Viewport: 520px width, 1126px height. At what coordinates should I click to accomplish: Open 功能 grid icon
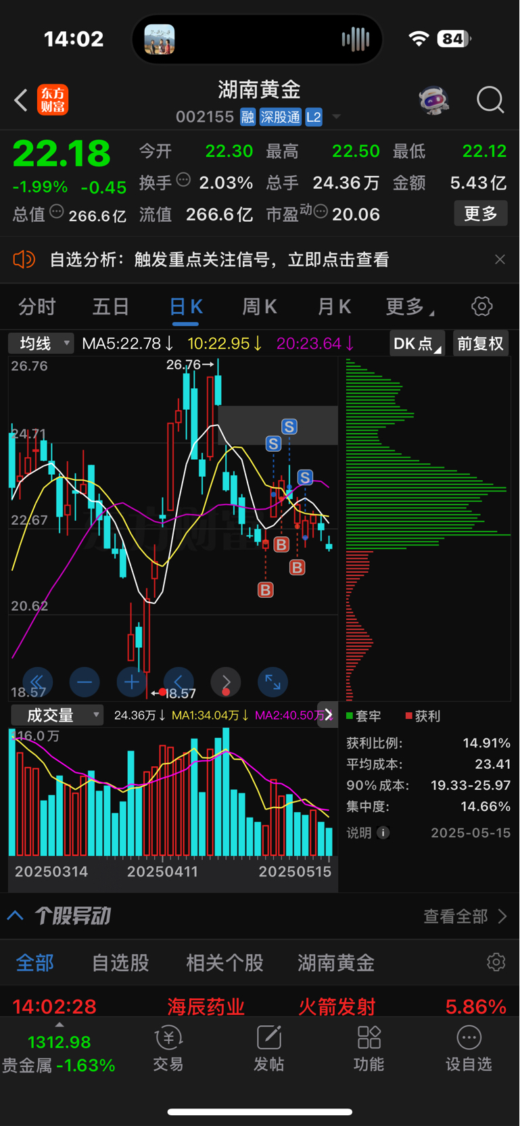[369, 1049]
